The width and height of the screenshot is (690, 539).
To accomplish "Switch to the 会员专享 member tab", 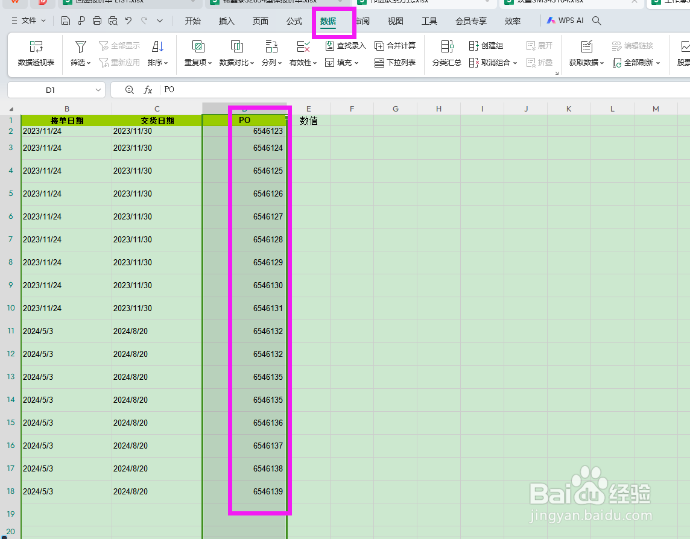I will 471,20.
